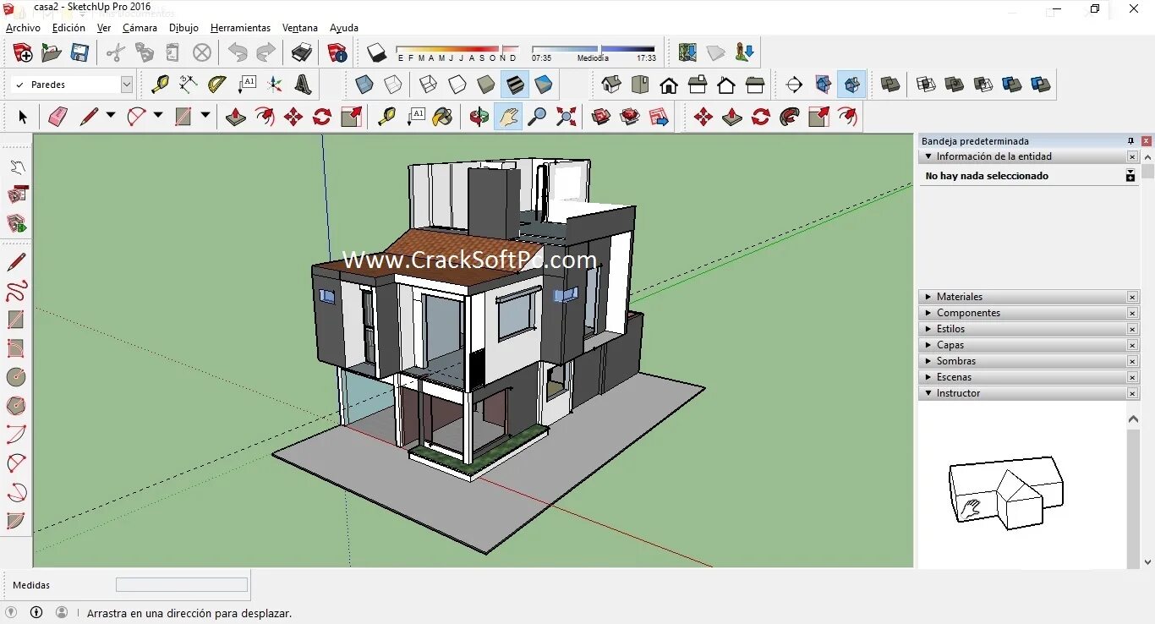Select the Axes tool
Screen dimensions: 1155x624
(x=275, y=85)
